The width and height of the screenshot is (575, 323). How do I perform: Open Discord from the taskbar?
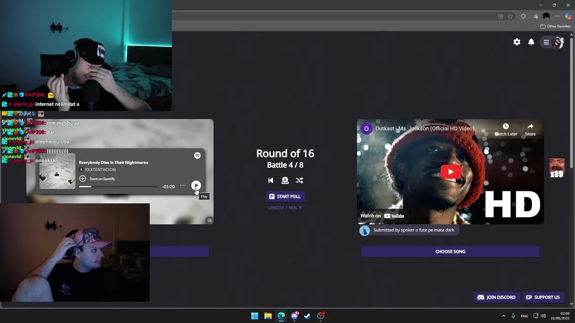(295, 316)
